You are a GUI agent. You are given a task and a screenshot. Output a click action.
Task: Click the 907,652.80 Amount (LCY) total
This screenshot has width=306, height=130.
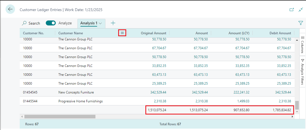241,110
